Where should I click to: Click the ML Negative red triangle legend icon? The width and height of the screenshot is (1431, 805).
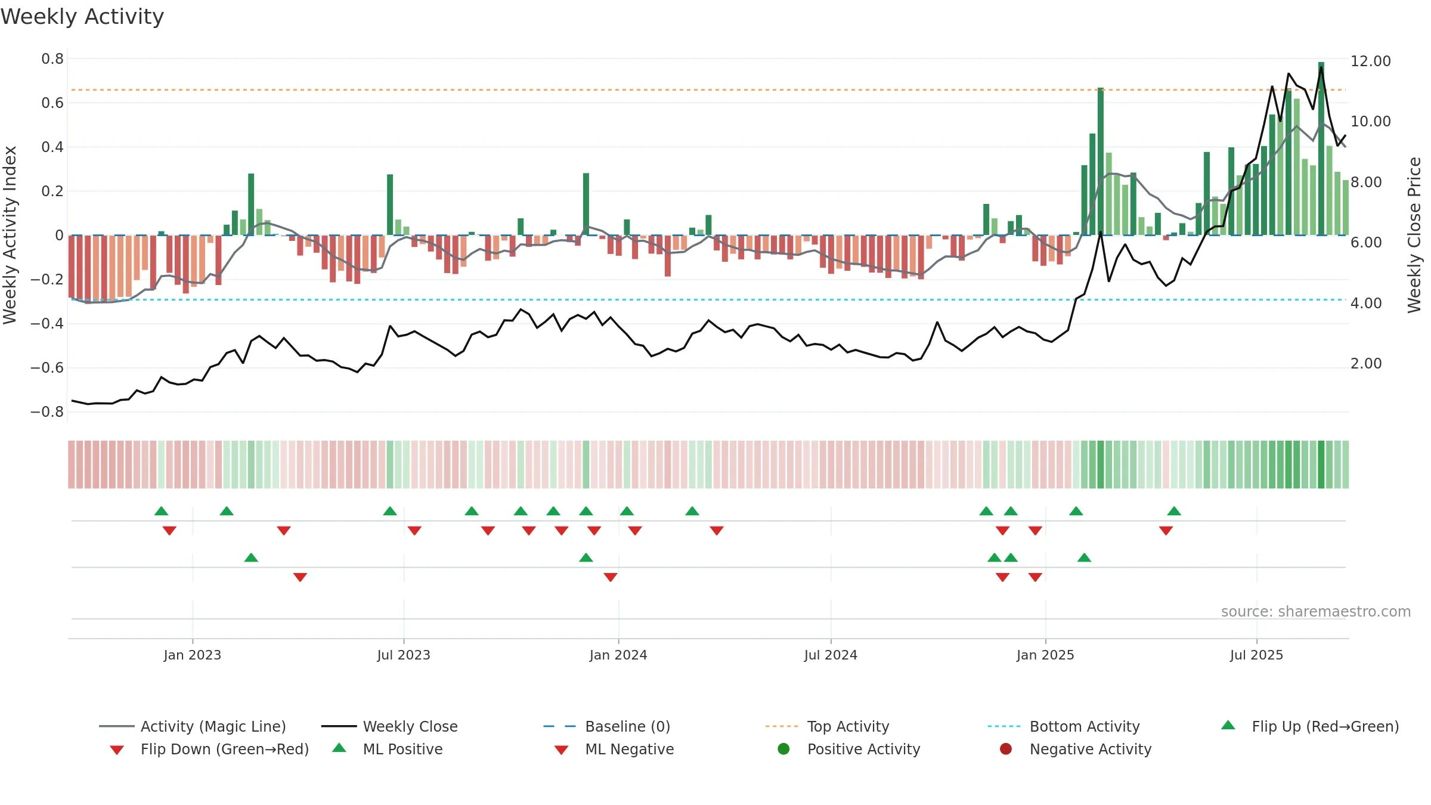click(562, 750)
